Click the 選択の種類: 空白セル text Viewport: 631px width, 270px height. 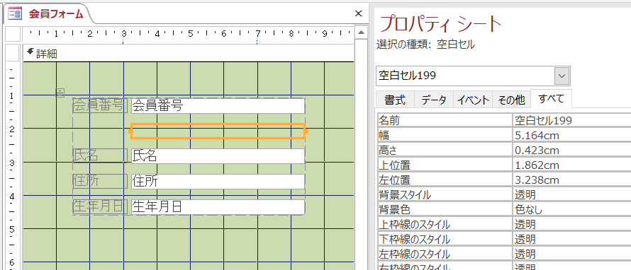point(426,44)
